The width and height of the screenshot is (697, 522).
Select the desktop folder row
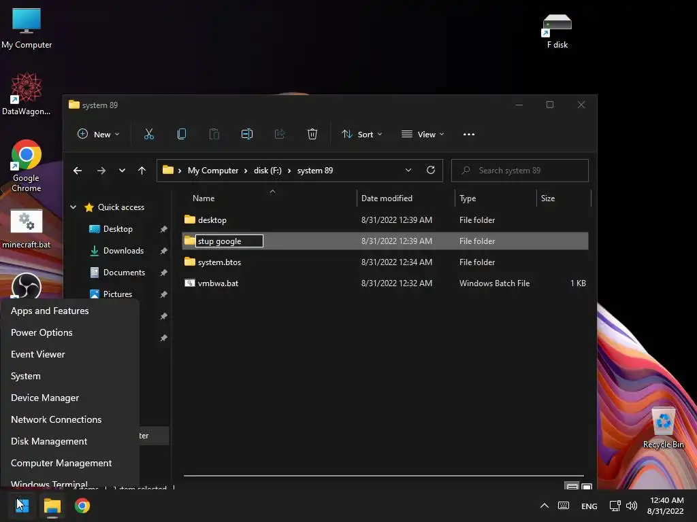[x=385, y=220]
